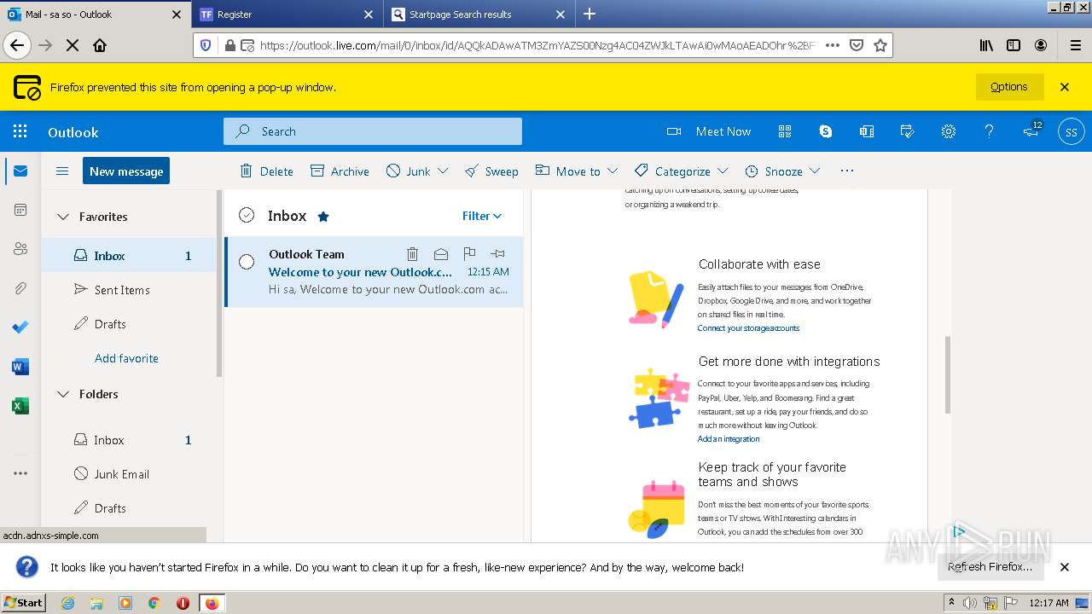Click Add favorite link
Screen dimensions: 1092x614
coord(126,358)
